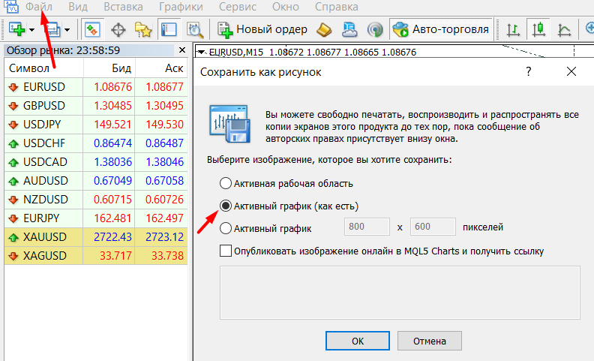This screenshot has width=594, height=361.
Task: Click the Signals radio-wave icon
Action: tap(375, 29)
